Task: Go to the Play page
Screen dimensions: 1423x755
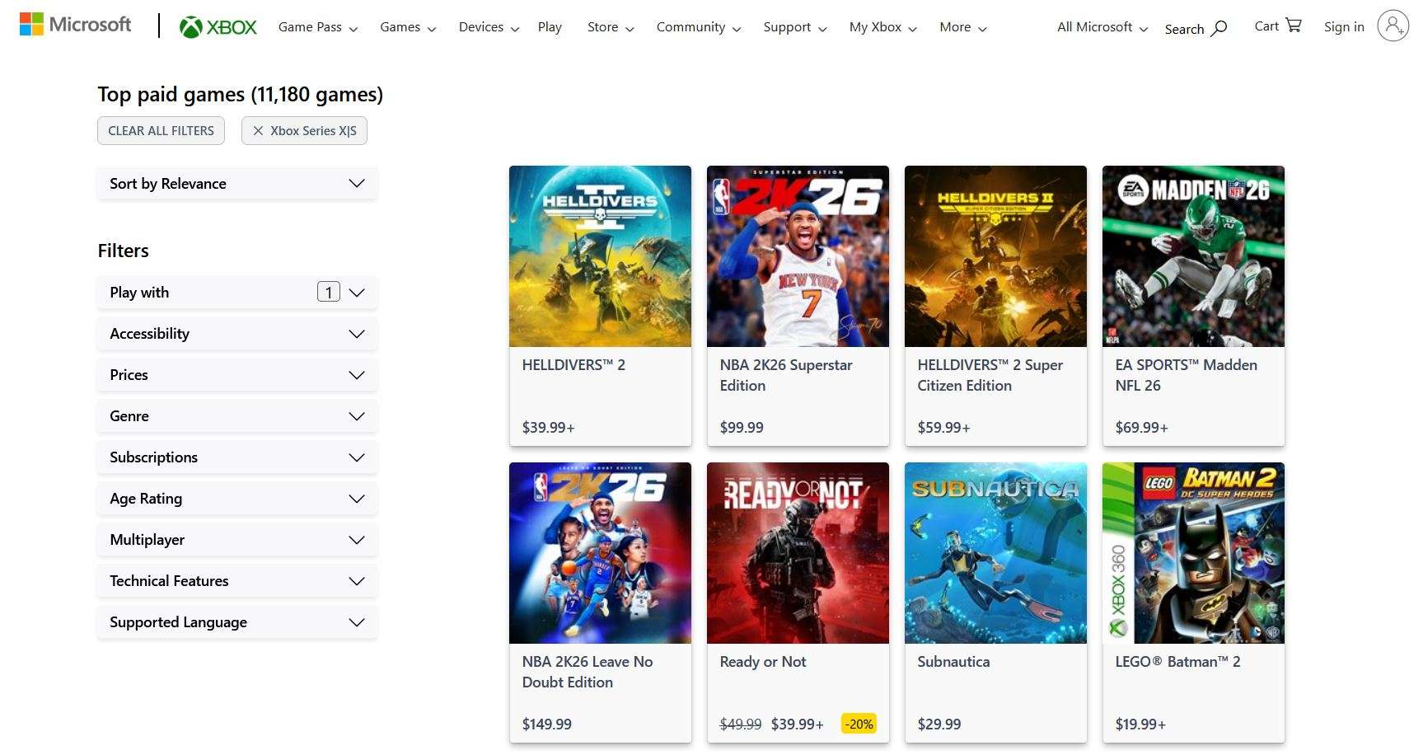Action: [550, 27]
